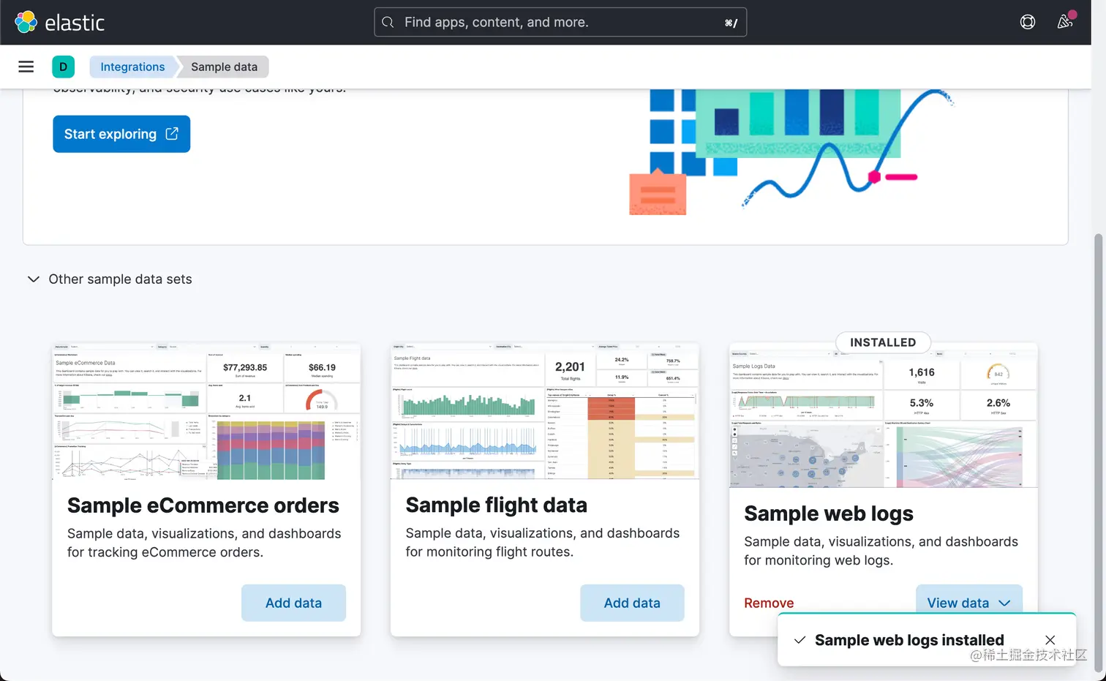
Task: Open the Sample flight data dashboard thumbnail
Action: point(545,411)
